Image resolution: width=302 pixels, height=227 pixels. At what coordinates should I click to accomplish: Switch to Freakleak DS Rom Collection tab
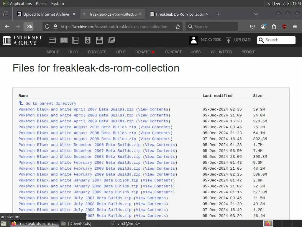(x=179, y=14)
